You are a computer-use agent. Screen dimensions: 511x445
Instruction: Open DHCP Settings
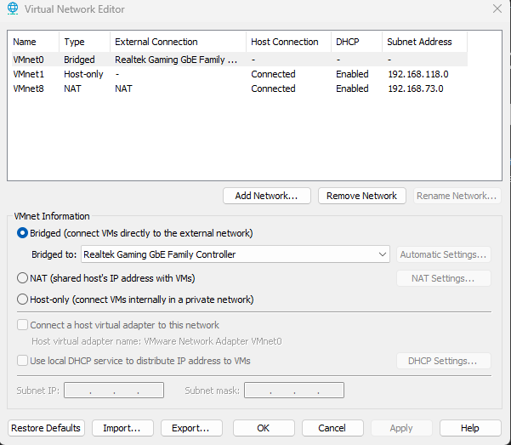pos(444,361)
